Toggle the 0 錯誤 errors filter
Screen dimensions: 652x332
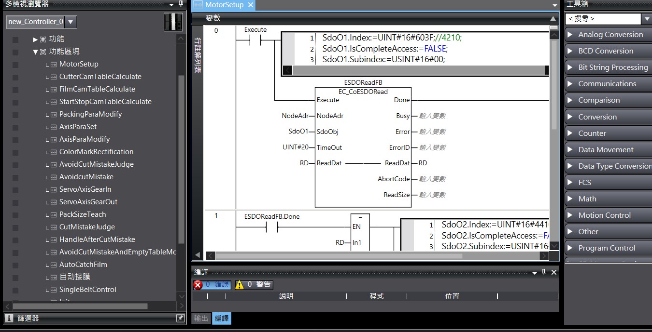[x=212, y=285]
